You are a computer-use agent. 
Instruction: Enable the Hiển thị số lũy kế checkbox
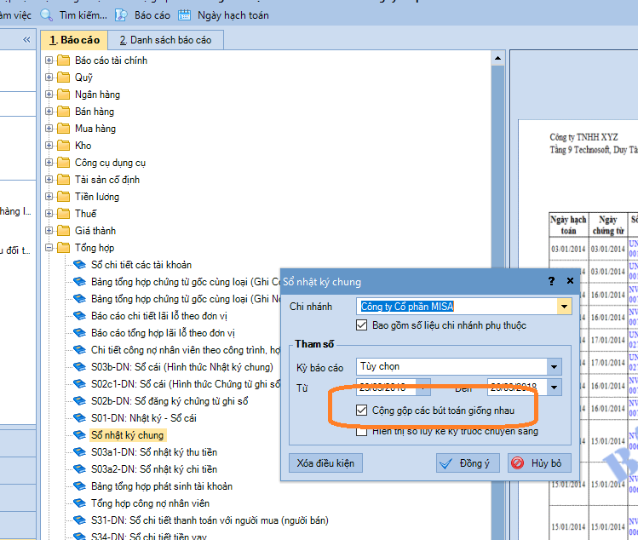(x=363, y=432)
